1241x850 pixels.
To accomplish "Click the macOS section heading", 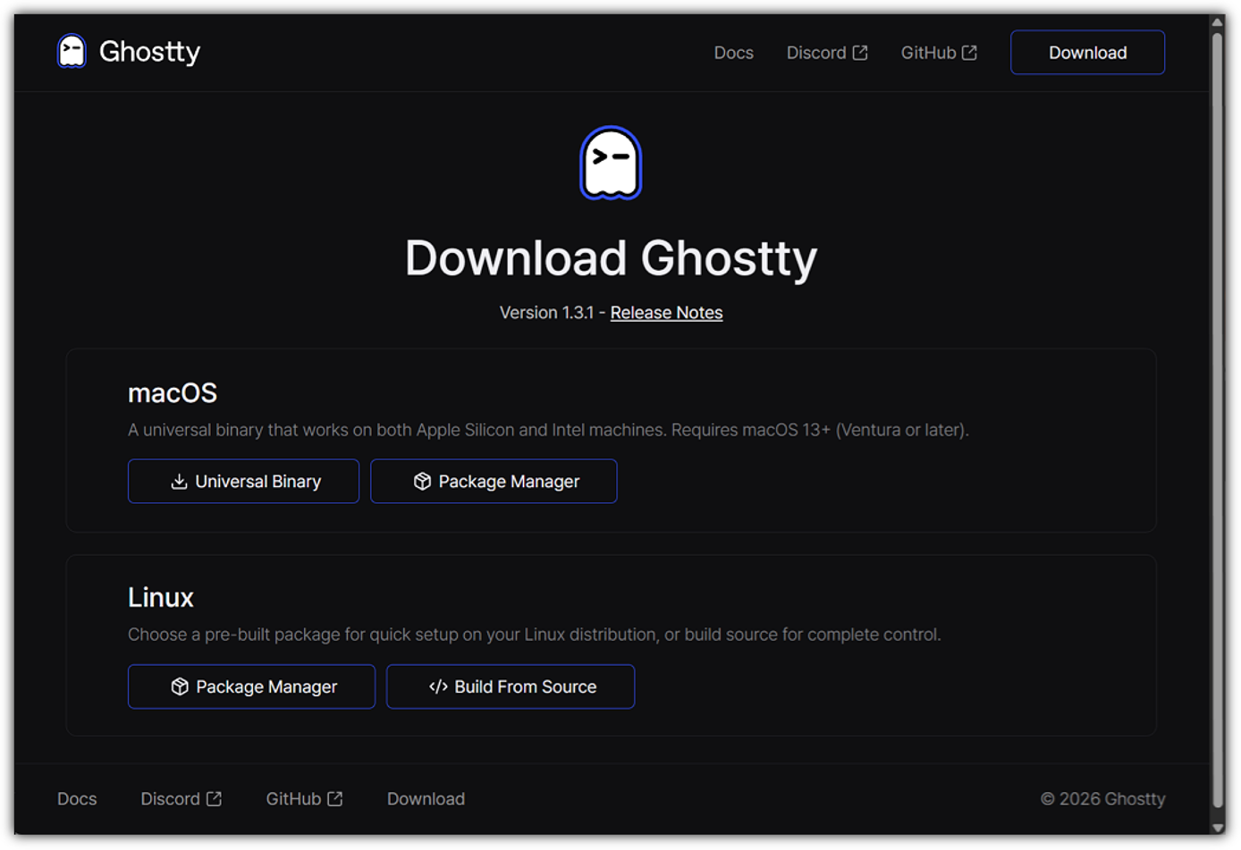I will click(x=173, y=393).
